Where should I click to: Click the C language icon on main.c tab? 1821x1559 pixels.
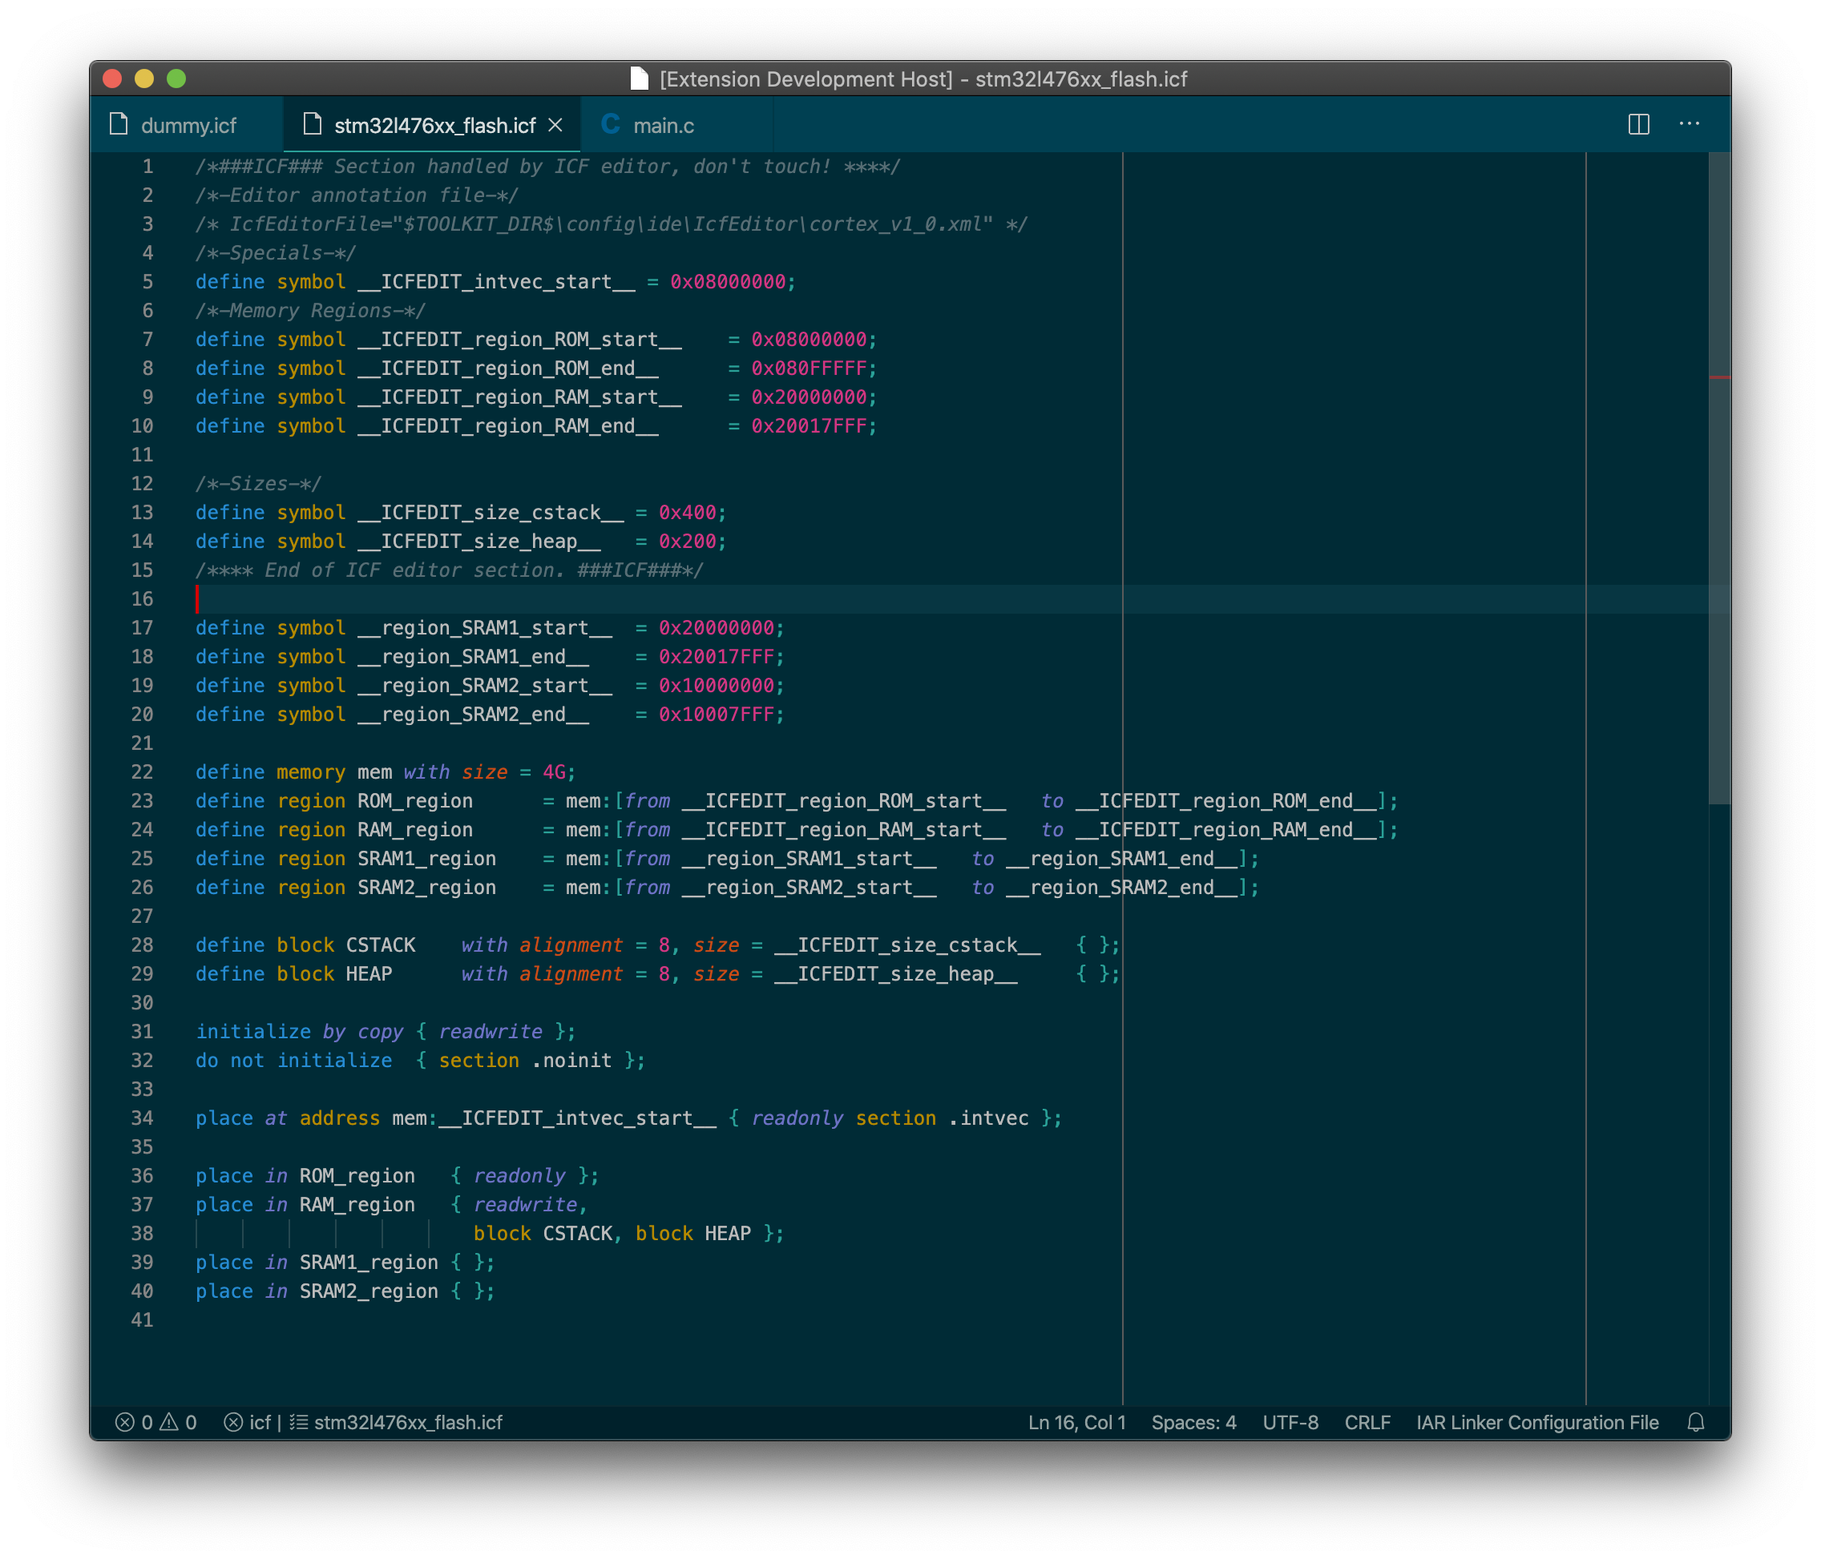click(x=611, y=125)
